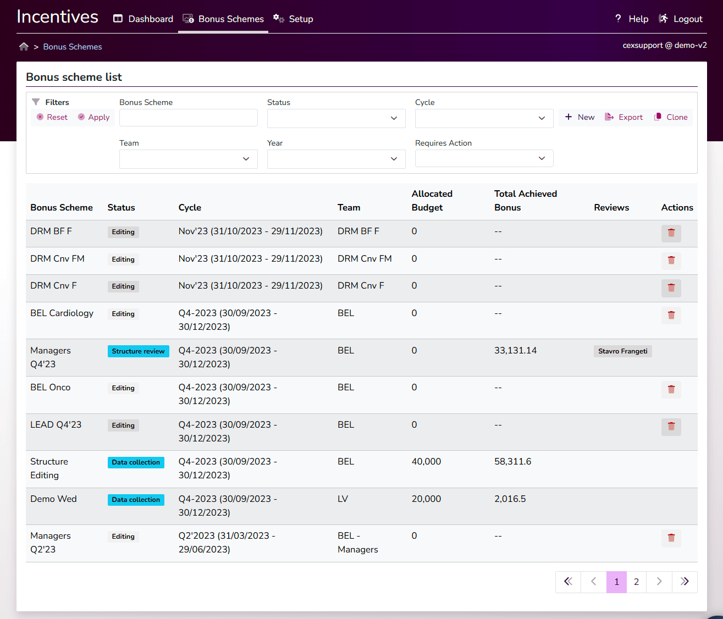
Task: Create a New bonus scheme
Action: 579,117
